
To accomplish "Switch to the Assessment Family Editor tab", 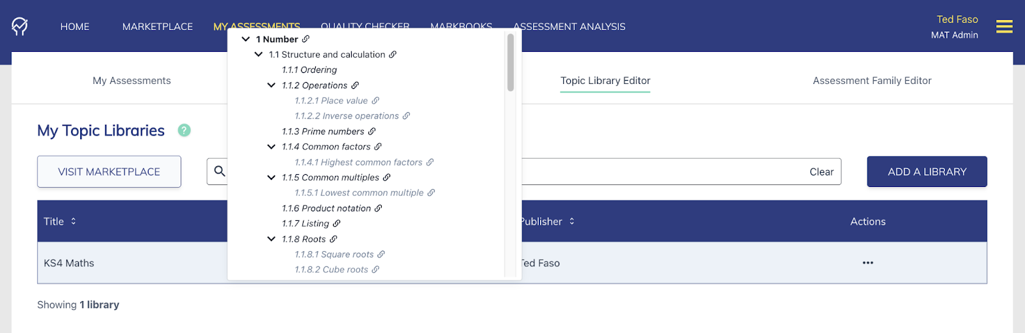I will pyautogui.click(x=871, y=81).
